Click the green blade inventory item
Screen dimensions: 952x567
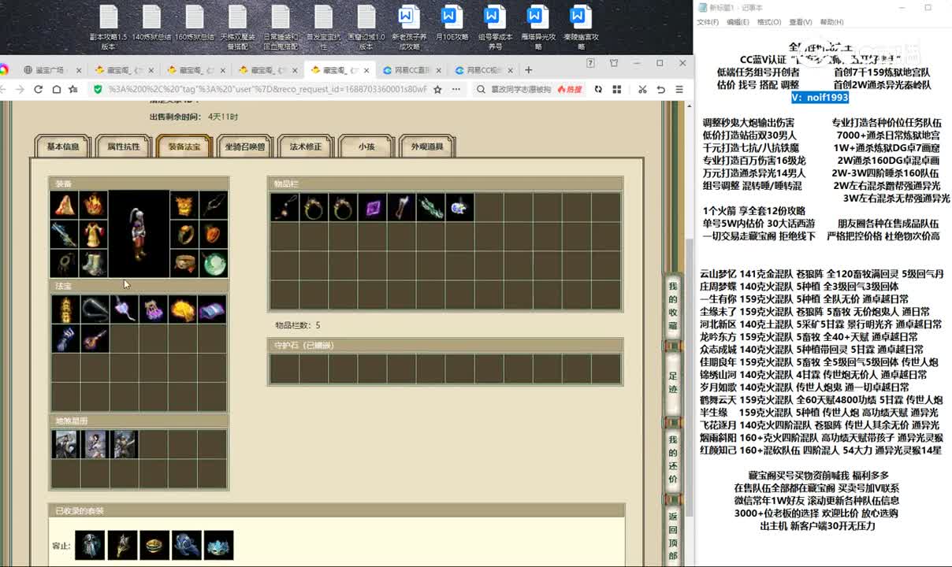coord(430,207)
